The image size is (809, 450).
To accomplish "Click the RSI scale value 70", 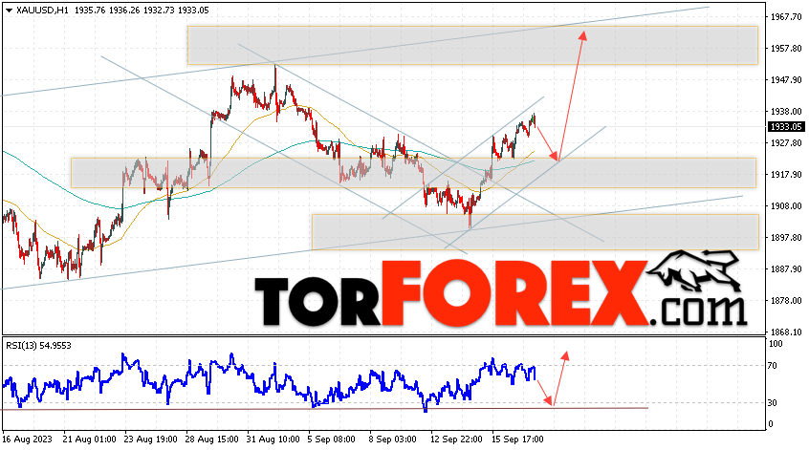I will click(x=773, y=366).
